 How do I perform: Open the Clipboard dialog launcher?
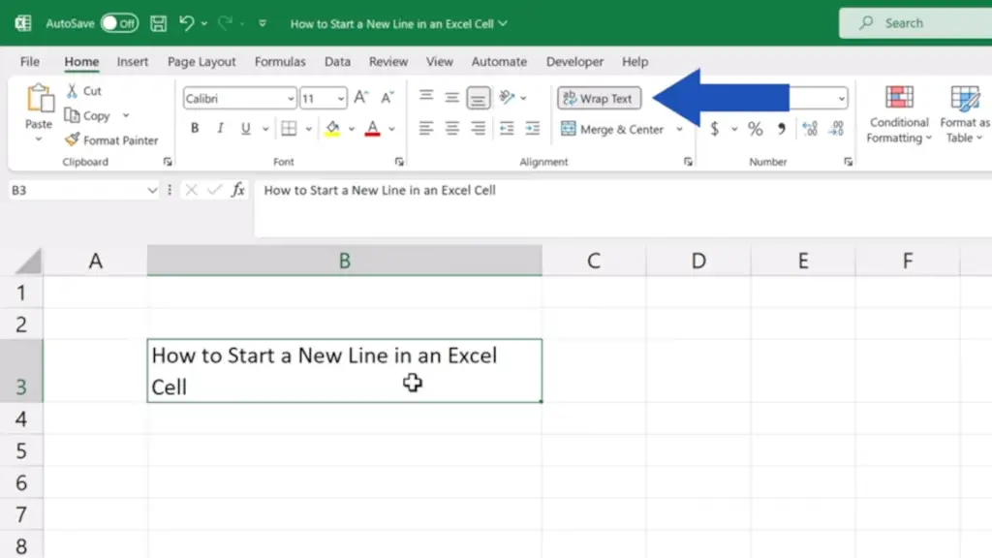coord(168,162)
